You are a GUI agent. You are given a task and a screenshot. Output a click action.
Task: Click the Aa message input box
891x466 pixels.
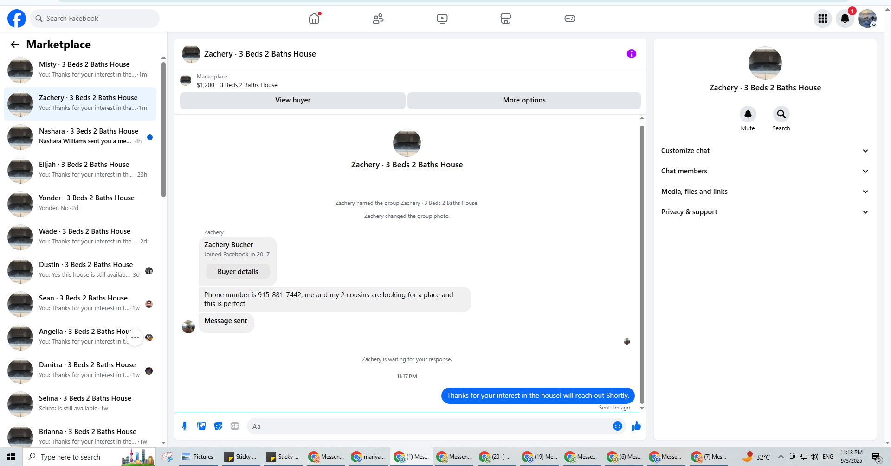click(429, 426)
